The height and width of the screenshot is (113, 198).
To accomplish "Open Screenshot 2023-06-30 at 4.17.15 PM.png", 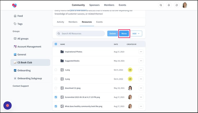I will point(82,97).
